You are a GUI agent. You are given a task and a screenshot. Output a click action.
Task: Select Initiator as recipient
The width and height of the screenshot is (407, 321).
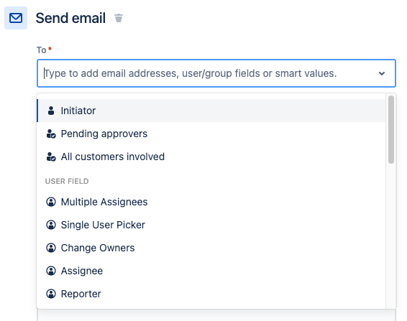point(211,111)
